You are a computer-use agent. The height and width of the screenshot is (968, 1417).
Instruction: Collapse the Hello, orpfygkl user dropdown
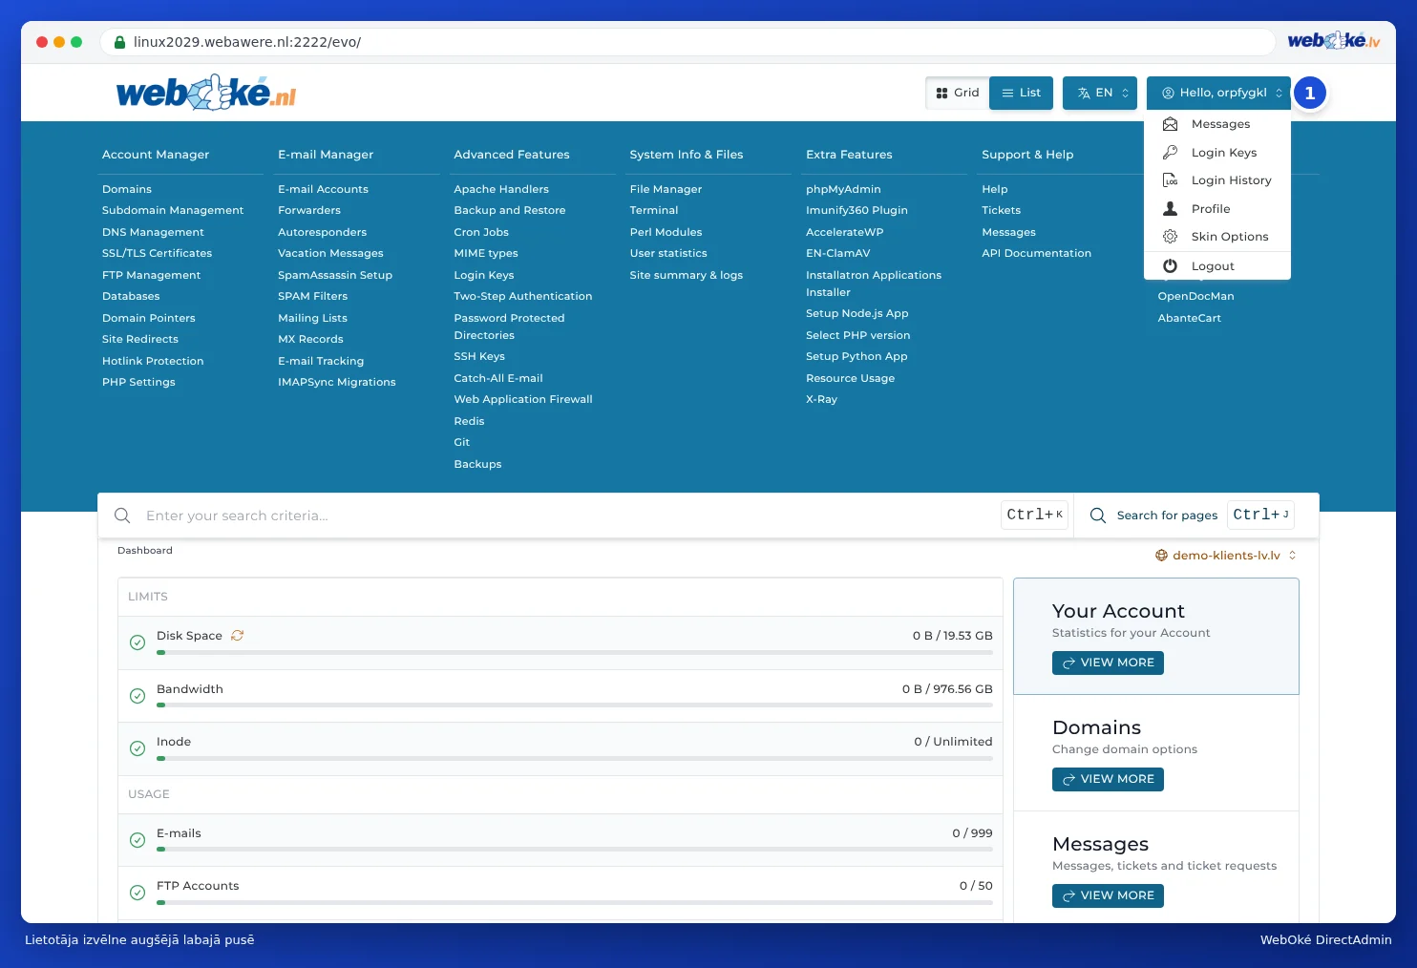pyautogui.click(x=1218, y=93)
